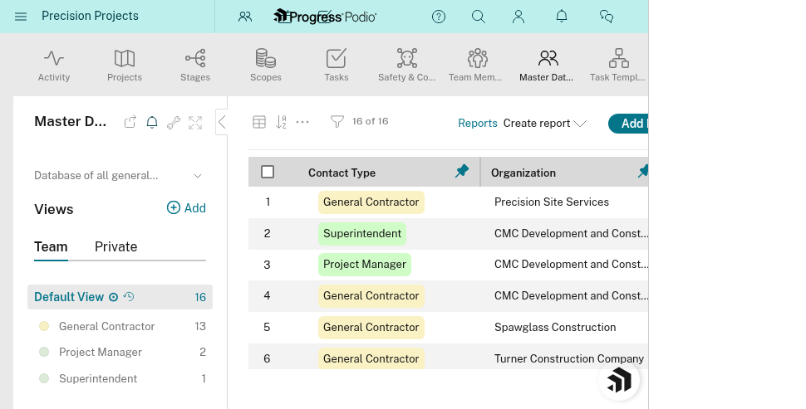The image size is (806, 409).
Task: Open the Create report dropdown
Action: [x=545, y=123]
